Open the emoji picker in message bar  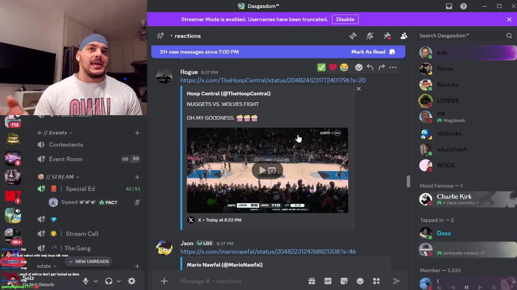(x=360, y=281)
